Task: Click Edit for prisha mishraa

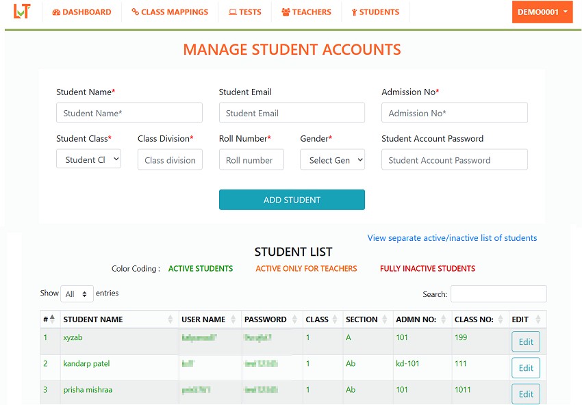Action: 525,394
